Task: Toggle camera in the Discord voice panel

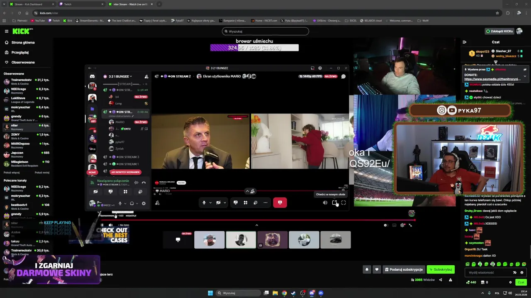Action: coord(95,192)
